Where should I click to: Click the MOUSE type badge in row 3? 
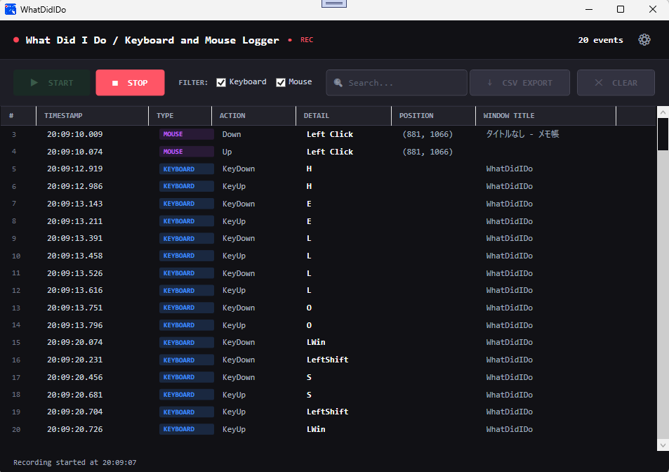[x=187, y=134]
